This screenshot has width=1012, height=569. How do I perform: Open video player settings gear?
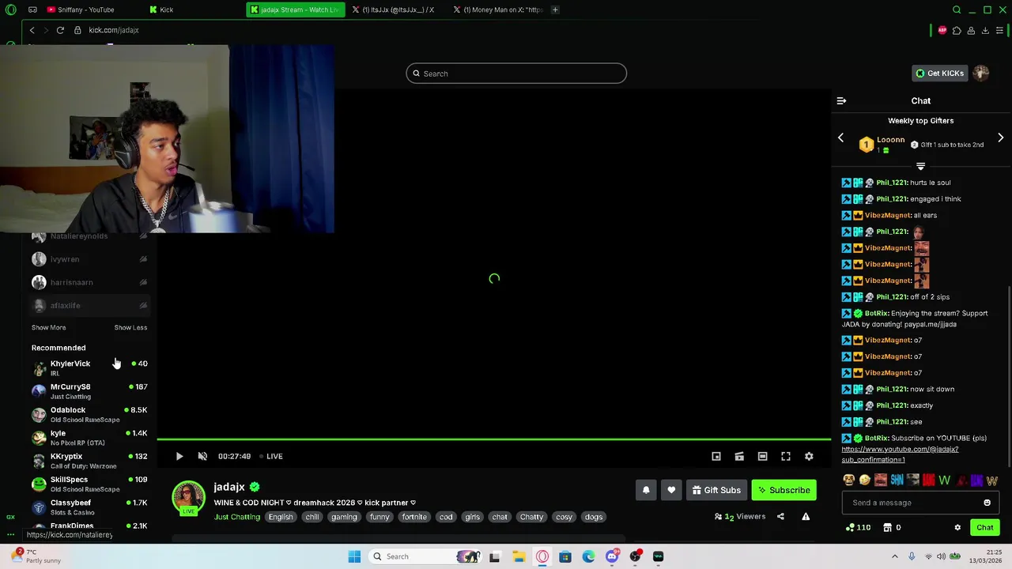pyautogui.click(x=809, y=456)
